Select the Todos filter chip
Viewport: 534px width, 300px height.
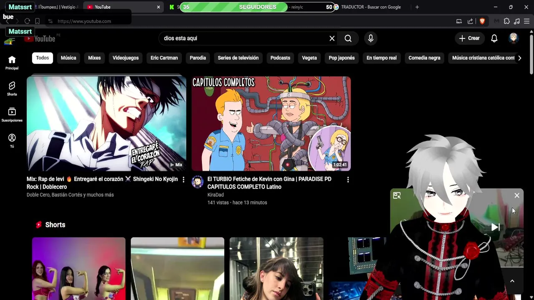(x=42, y=58)
